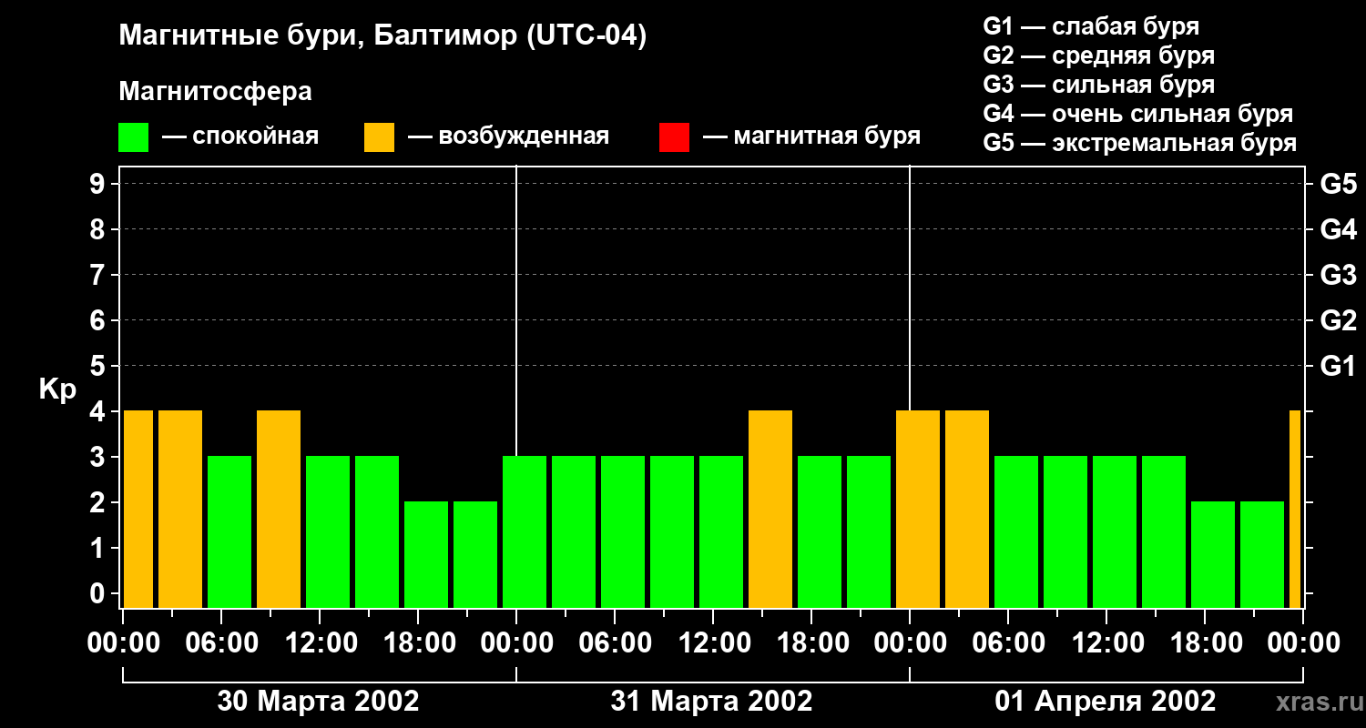Click the '— спокойная' legend label

(240, 136)
